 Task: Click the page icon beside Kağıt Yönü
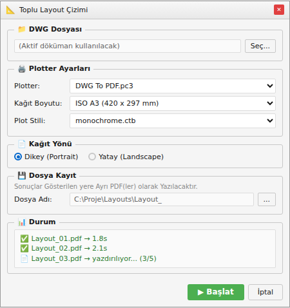22,144
